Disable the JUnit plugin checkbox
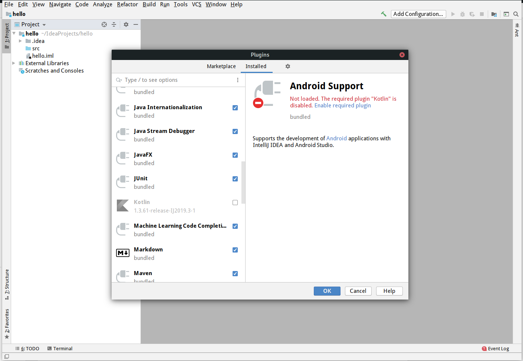Image resolution: width=523 pixels, height=361 pixels. click(x=235, y=179)
